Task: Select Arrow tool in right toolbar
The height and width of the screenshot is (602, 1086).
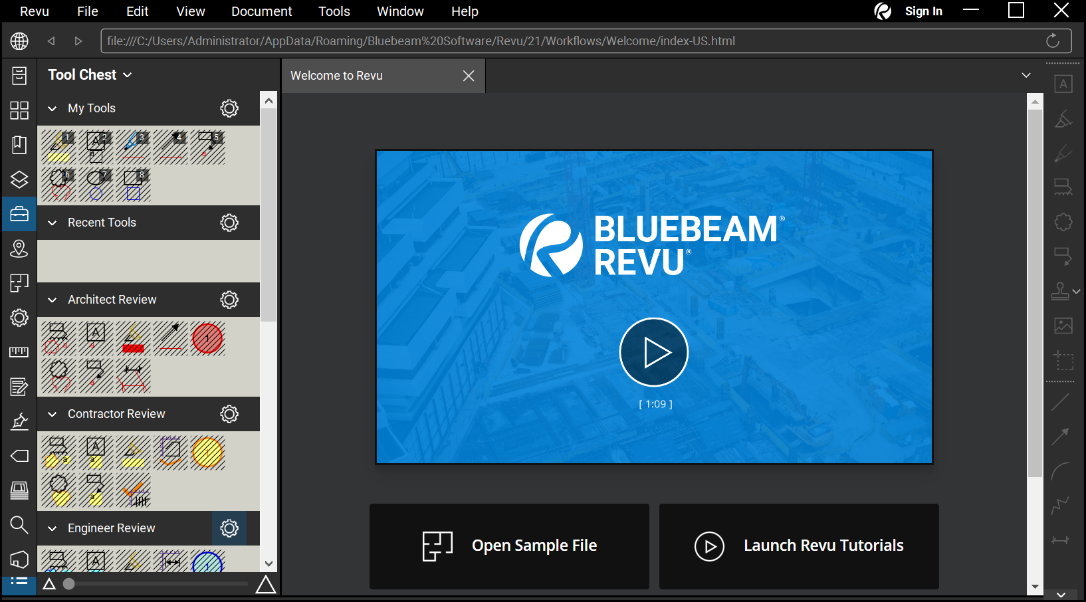Action: (x=1061, y=436)
